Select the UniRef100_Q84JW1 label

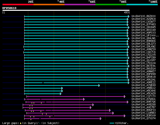click(143, 38)
